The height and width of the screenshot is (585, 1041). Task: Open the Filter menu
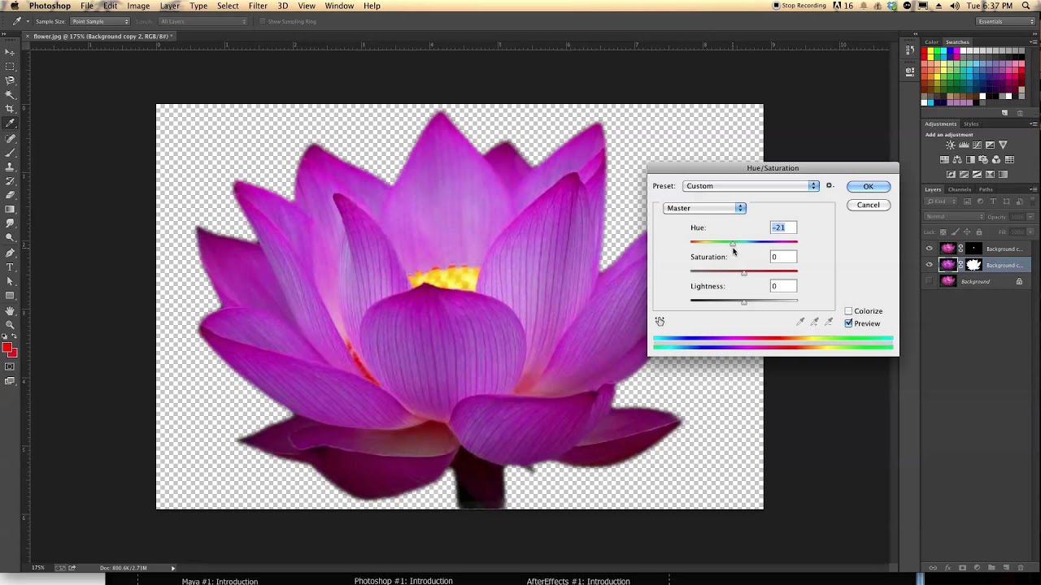[258, 6]
